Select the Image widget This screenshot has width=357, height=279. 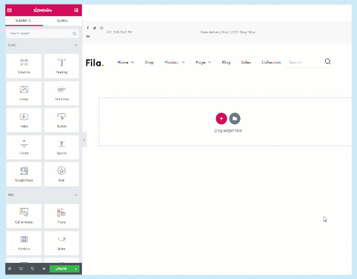[24, 93]
